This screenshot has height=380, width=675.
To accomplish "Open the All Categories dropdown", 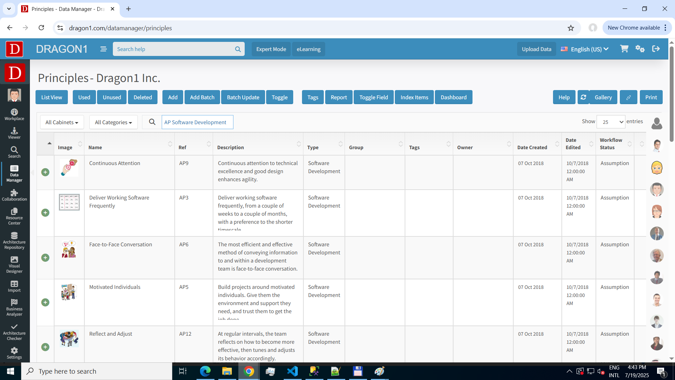I will [113, 122].
